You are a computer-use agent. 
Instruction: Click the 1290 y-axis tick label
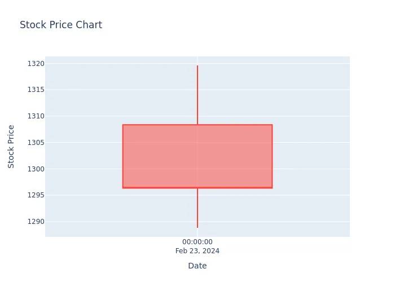(x=36, y=222)
